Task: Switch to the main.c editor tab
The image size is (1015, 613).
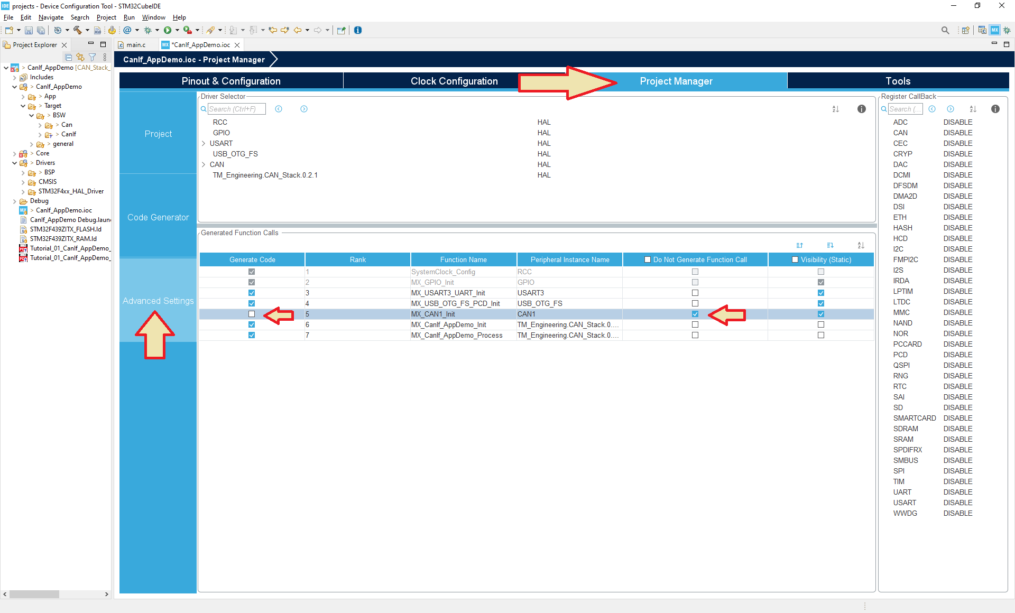Action: tap(136, 45)
